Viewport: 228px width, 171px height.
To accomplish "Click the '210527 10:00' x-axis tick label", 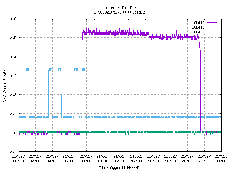I will click(103, 159).
